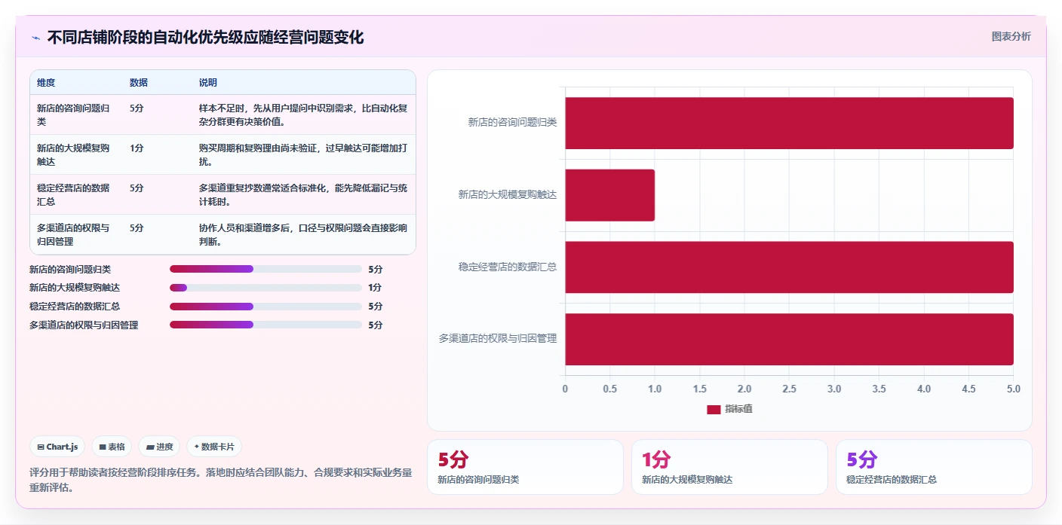Click the 新店的咨询问题归类 progress bar

coord(265,269)
